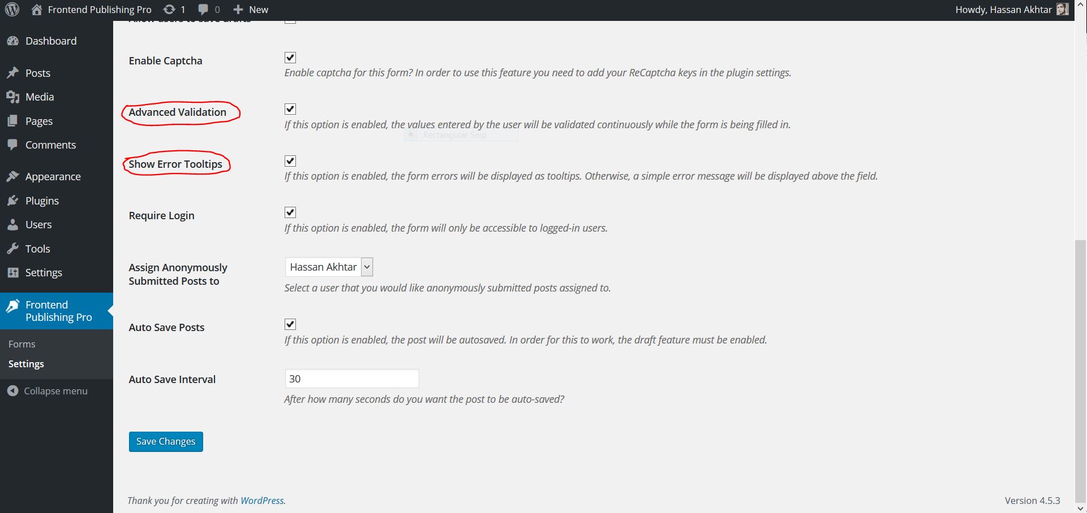Select the Settings submenu under Frontend Publishing Pro
The width and height of the screenshot is (1087, 513).
[x=25, y=363]
